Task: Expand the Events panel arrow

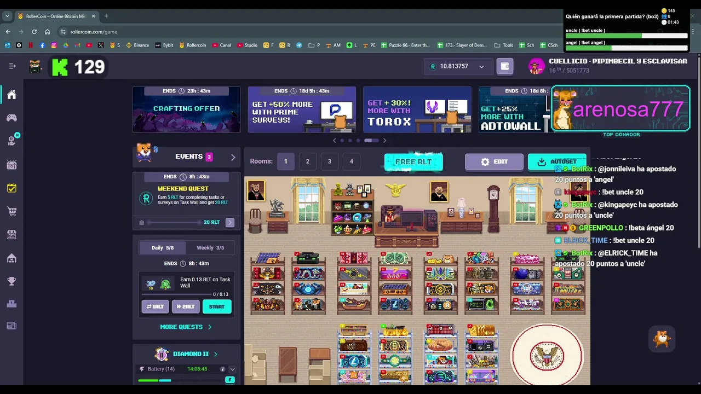Action: (233, 157)
